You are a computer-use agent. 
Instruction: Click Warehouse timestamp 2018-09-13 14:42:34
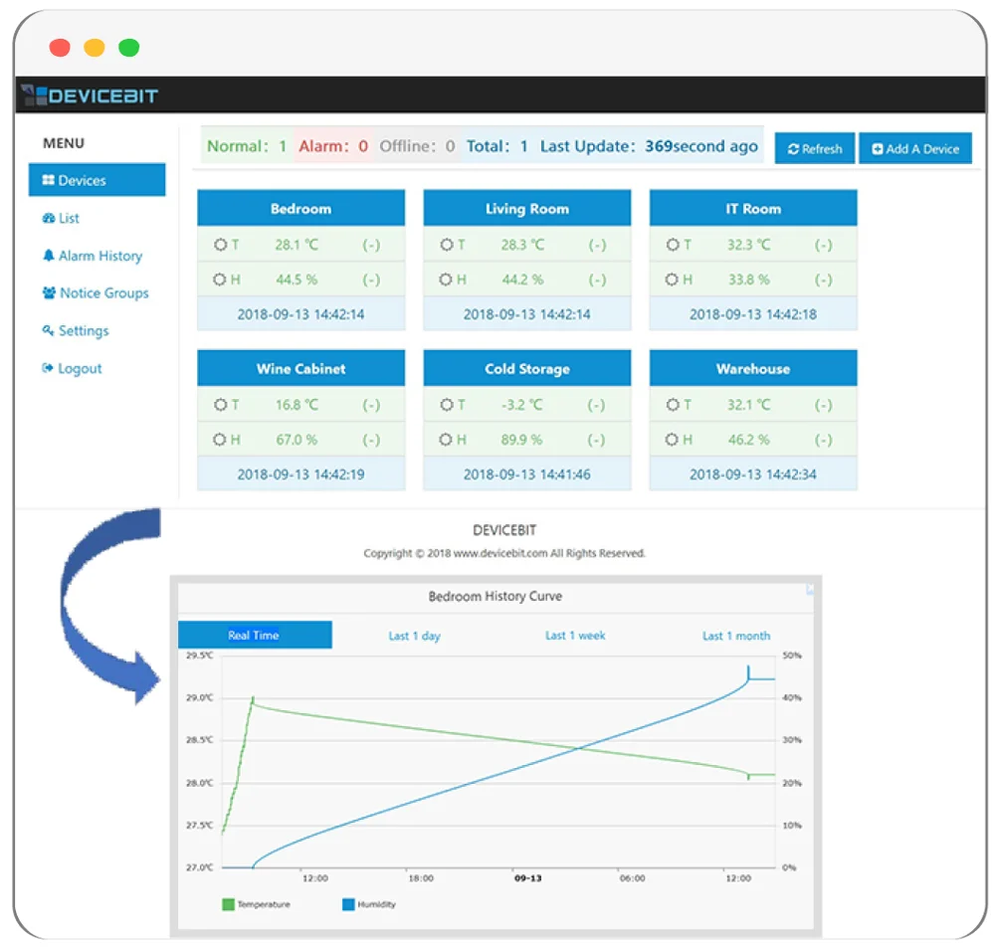click(753, 474)
